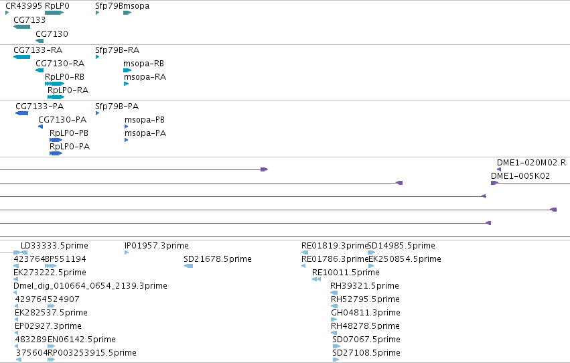Viewport: 570px width, 363px height.
Task: Click the CG7133 gene feature bar
Action: point(22,27)
